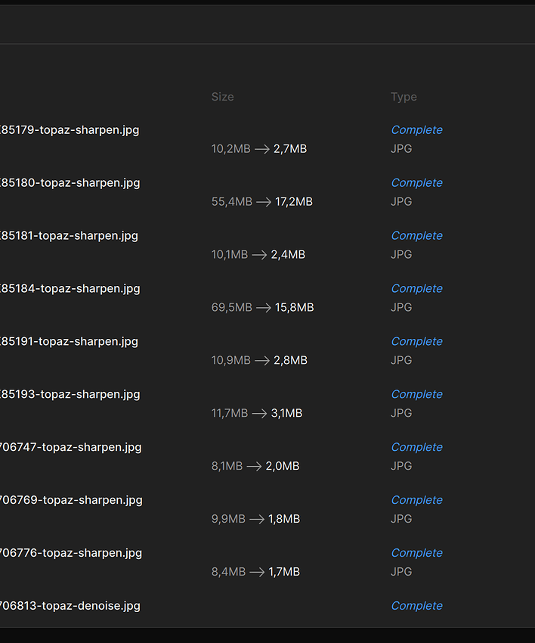Click JPG type label for 85191-topaz-sharpen.jpg

[x=401, y=360]
